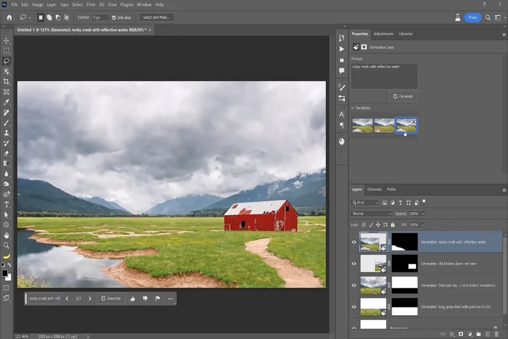
Task: Select the Eyedropper tool
Action: coord(7,102)
